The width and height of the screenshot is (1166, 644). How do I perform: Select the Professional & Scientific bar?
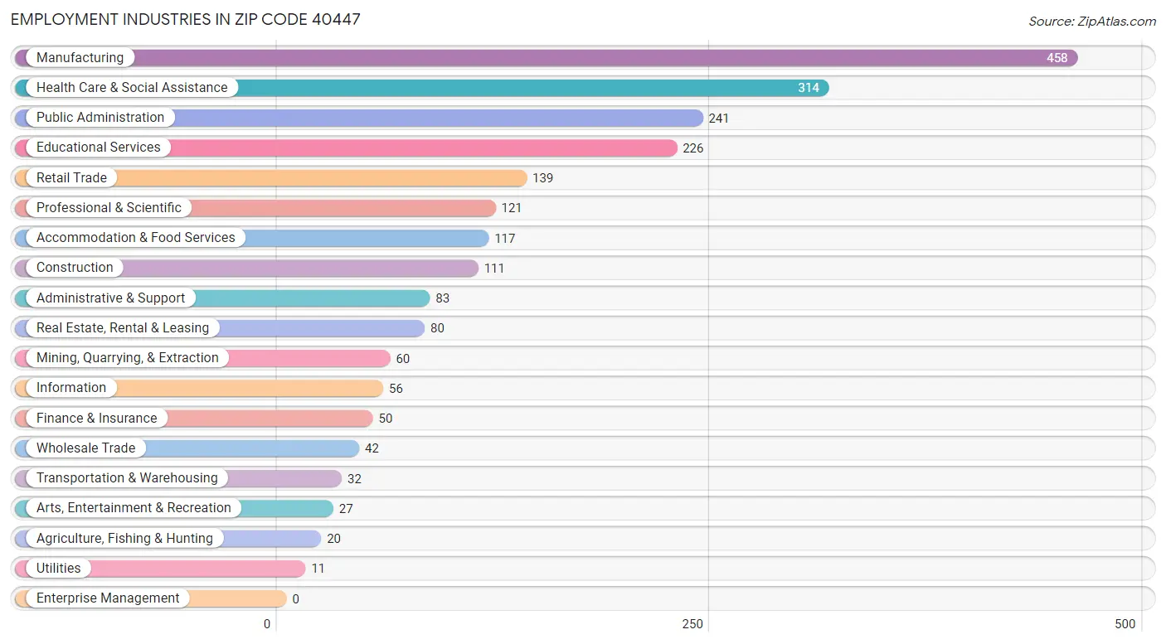coord(255,208)
